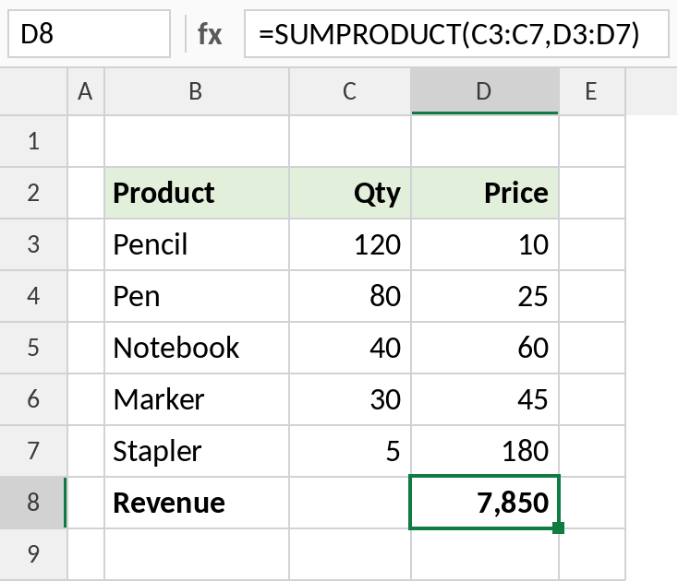Click the fill handle on cell D8
The image size is (678, 581).
coord(558,528)
